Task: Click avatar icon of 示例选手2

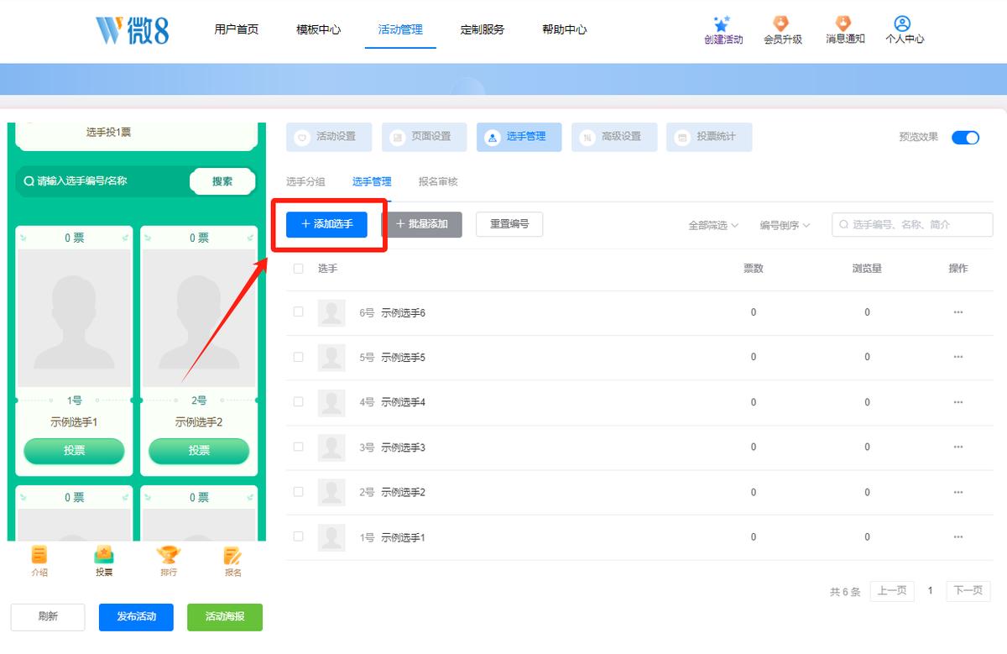Action: click(331, 492)
